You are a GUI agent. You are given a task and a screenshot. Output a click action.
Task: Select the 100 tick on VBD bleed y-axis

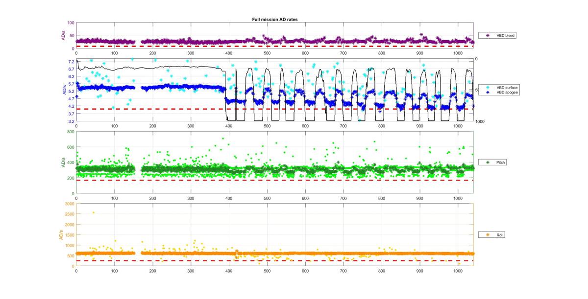71,23
